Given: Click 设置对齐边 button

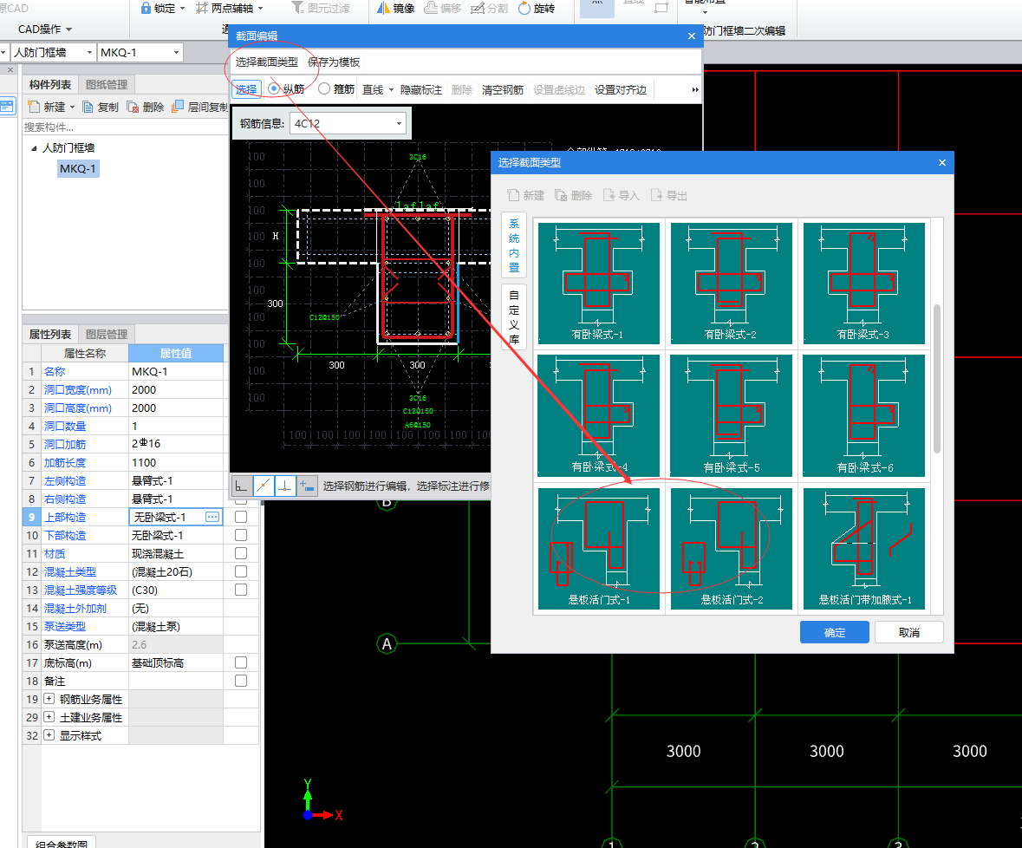Looking at the screenshot, I should point(621,90).
